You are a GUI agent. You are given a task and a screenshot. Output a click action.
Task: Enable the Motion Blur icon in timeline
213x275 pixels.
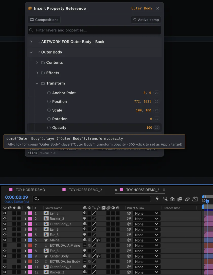(x=187, y=199)
